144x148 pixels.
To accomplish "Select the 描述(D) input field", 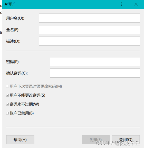I will point(89,41).
